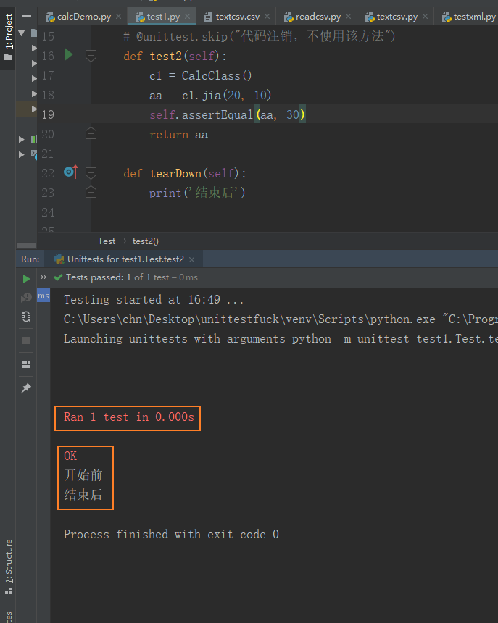Close the calcDemo.py editor tab
The image size is (498, 623).
pyautogui.click(x=118, y=17)
